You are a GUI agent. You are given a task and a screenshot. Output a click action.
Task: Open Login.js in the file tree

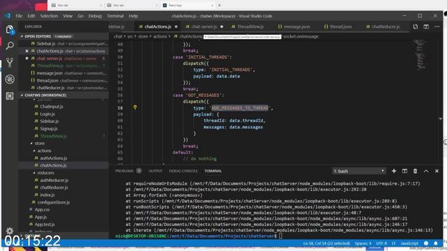(x=47, y=114)
